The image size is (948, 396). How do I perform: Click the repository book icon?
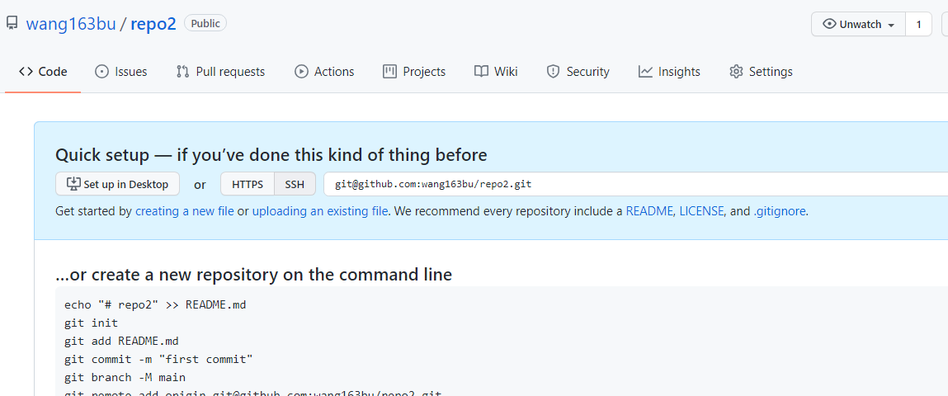click(12, 23)
